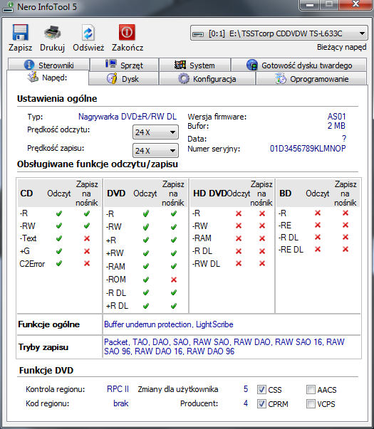Select the Napęd tab
This screenshot has height=429, width=374.
click(48, 78)
